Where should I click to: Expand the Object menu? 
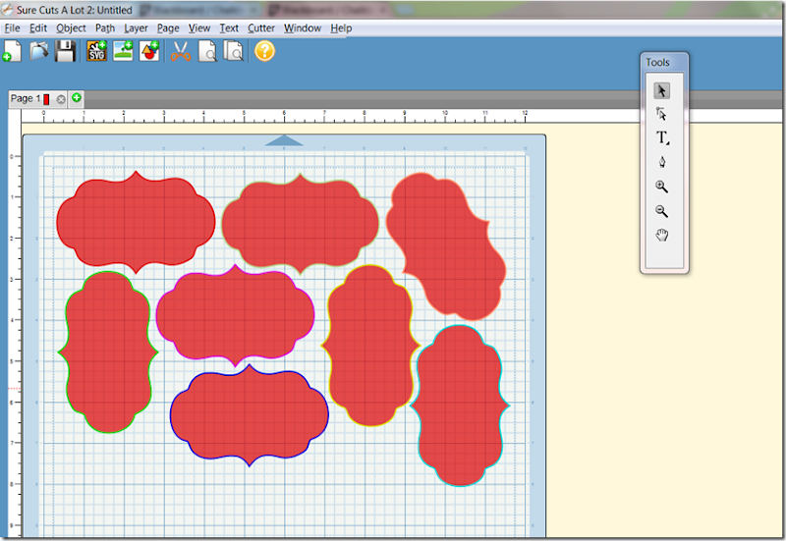71,28
